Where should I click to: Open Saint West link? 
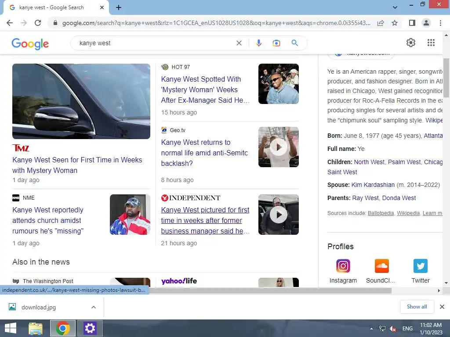pyautogui.click(x=342, y=172)
